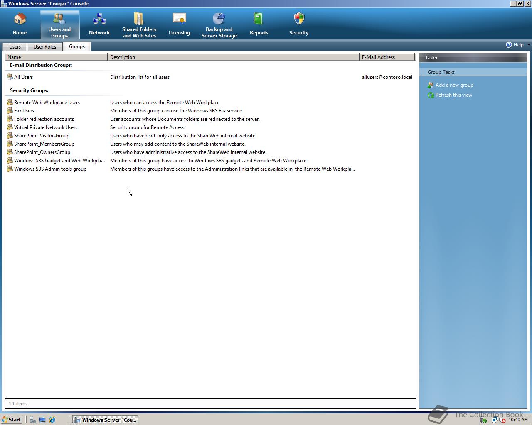
Task: Select the Fax Users name
Action: click(24, 111)
